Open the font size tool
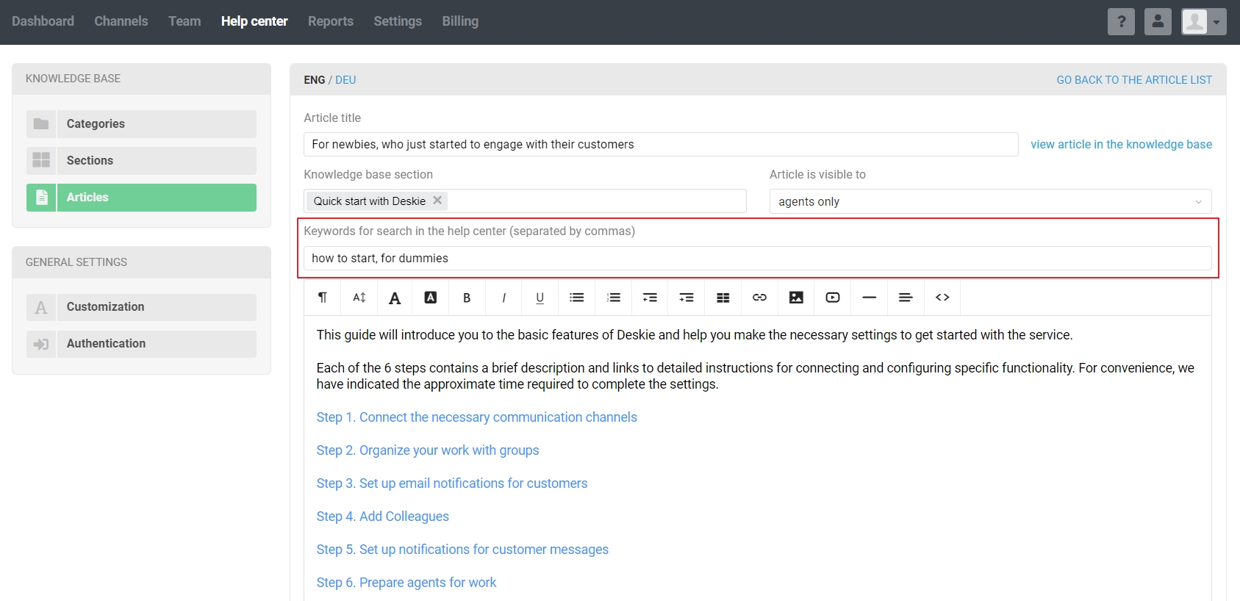The width and height of the screenshot is (1240, 601). coord(359,298)
